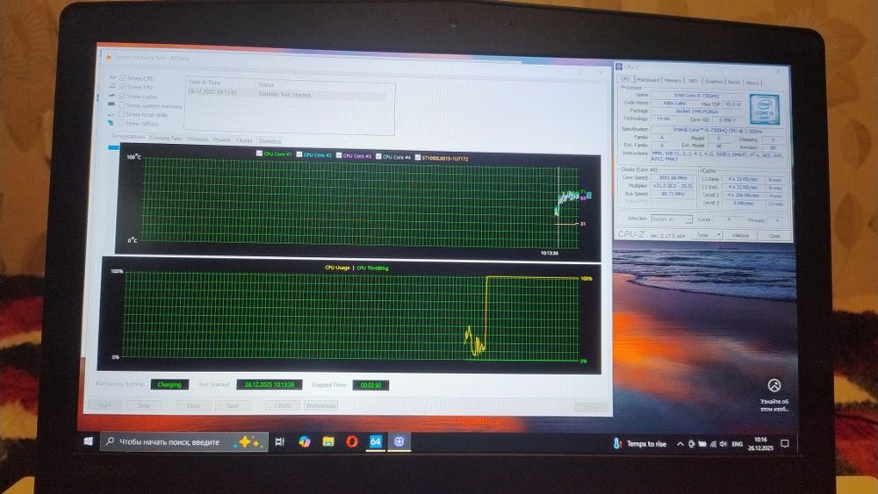Click the AIDA64 taskbar icon

[x=375, y=441]
